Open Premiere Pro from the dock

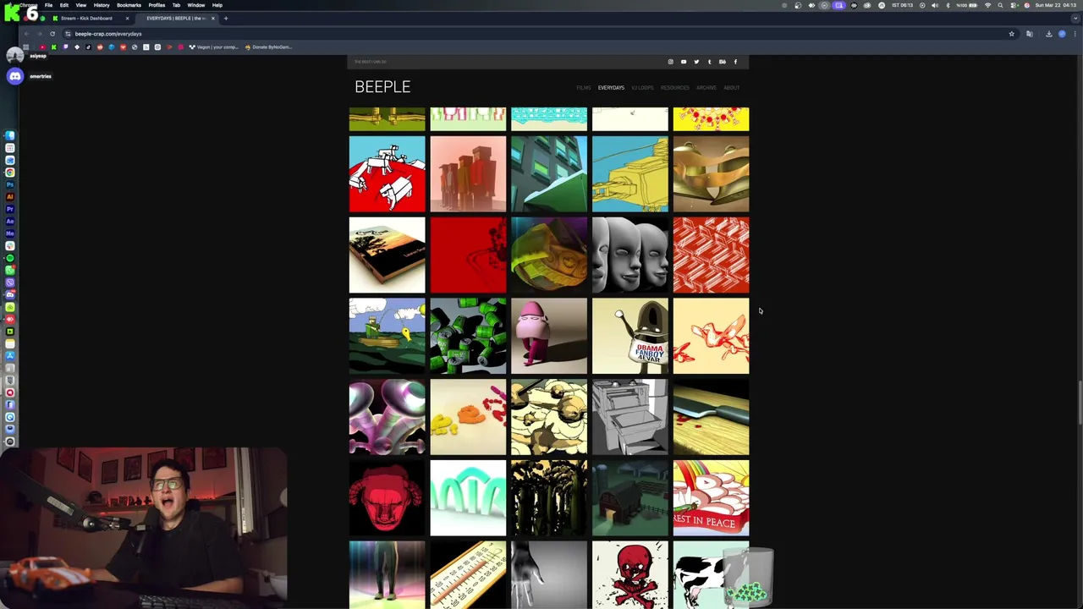pos(10,209)
